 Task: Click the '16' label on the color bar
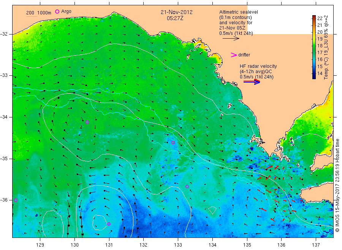click(x=320, y=59)
